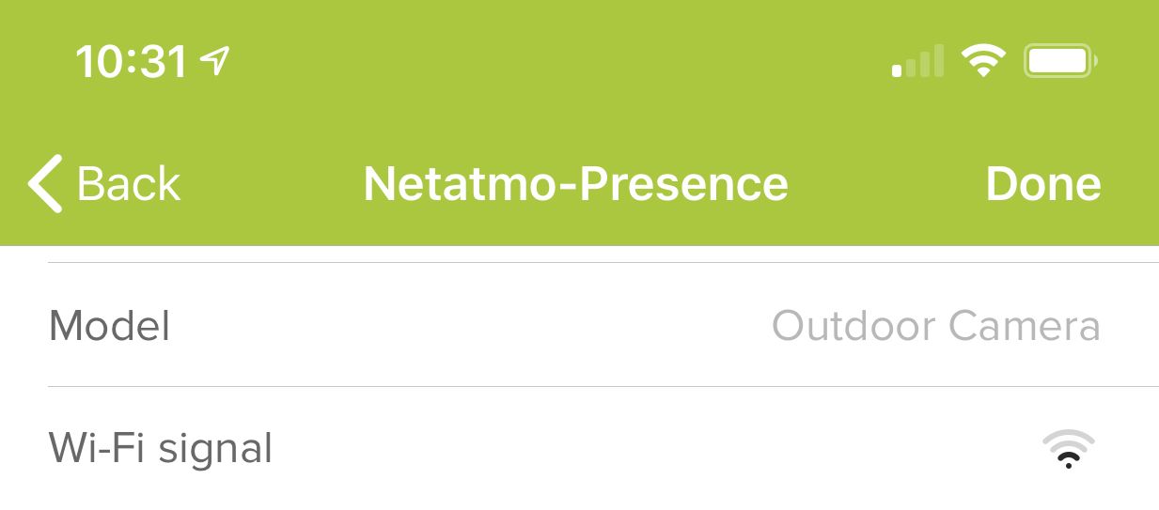Select the Wi-Fi signal label
1159x510 pixels.
click(160, 448)
